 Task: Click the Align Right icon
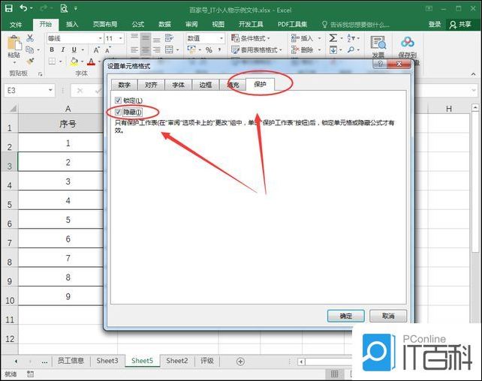tap(156, 49)
